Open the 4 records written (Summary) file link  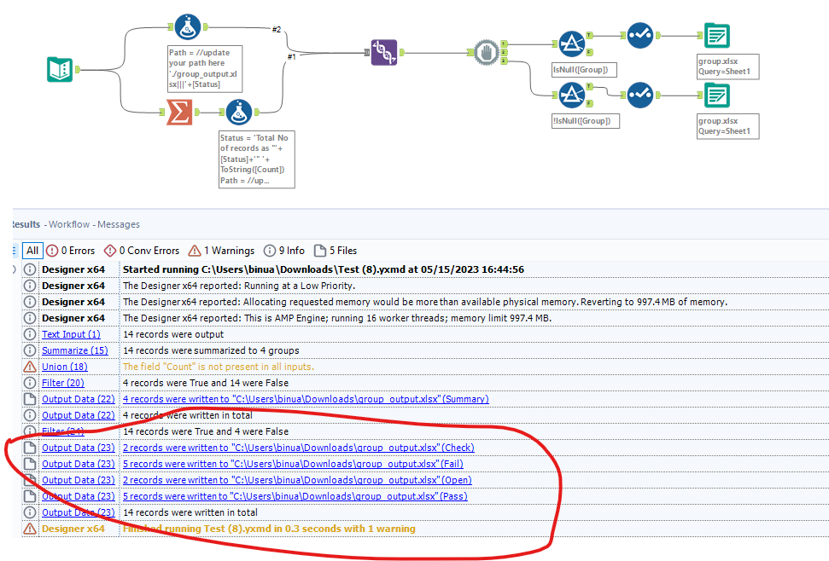(x=306, y=399)
